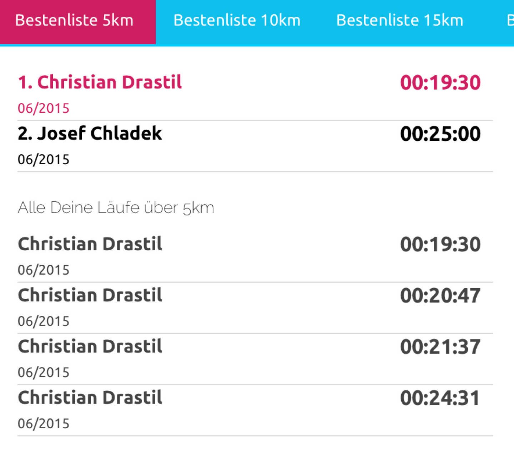Click the Alle Deine Läufe über 5km heading

(x=116, y=208)
